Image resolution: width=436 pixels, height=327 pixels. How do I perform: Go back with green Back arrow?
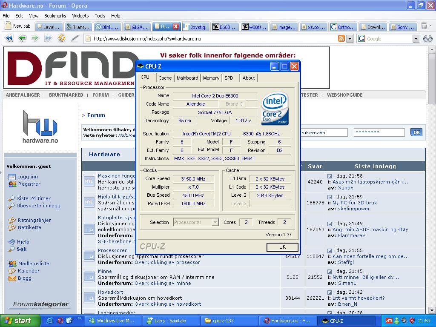pyautogui.click(x=22, y=38)
